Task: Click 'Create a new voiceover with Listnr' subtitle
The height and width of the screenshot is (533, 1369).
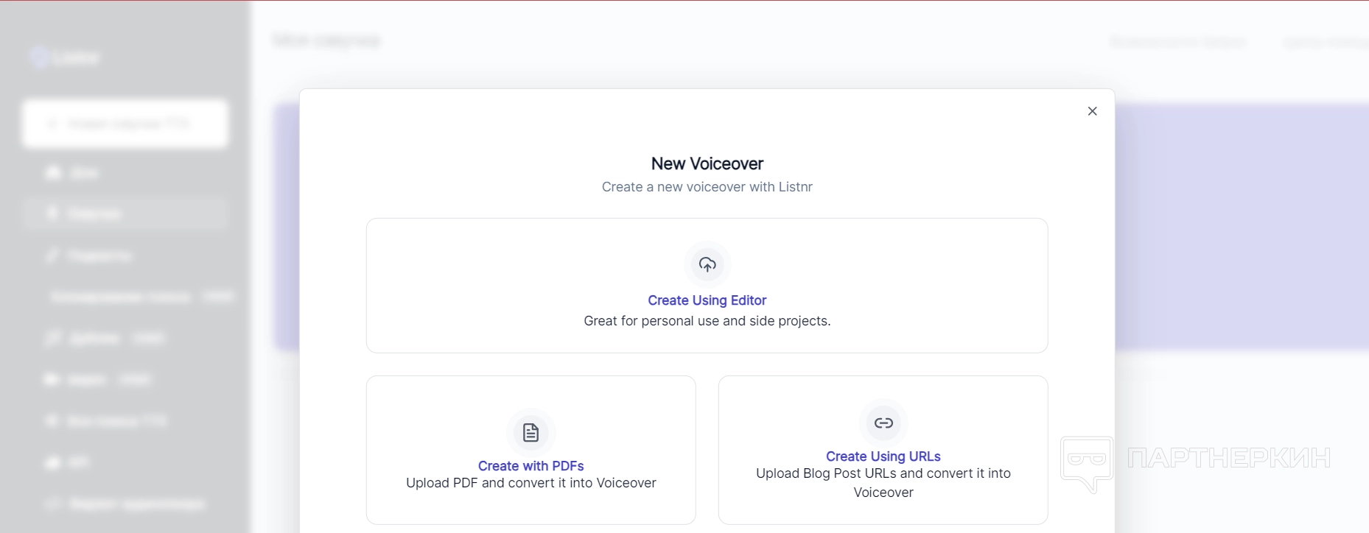Action: click(x=707, y=187)
